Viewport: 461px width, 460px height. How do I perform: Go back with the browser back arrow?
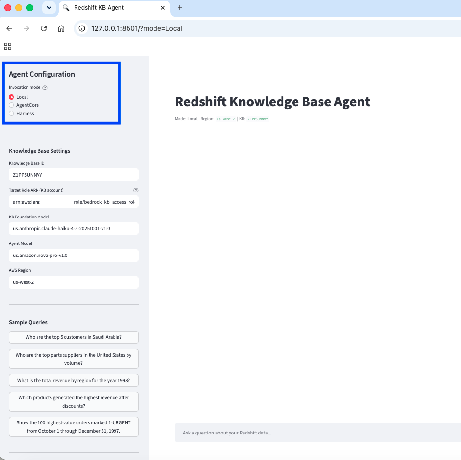[10, 28]
